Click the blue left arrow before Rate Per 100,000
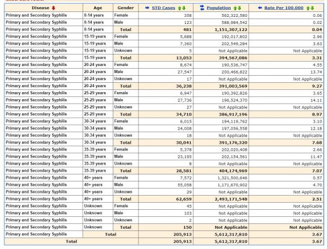Viewport: 327px width, 249px height. [x=260, y=8]
